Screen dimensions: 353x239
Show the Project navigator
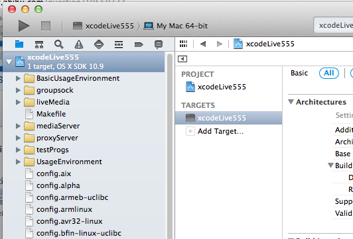tap(19, 44)
